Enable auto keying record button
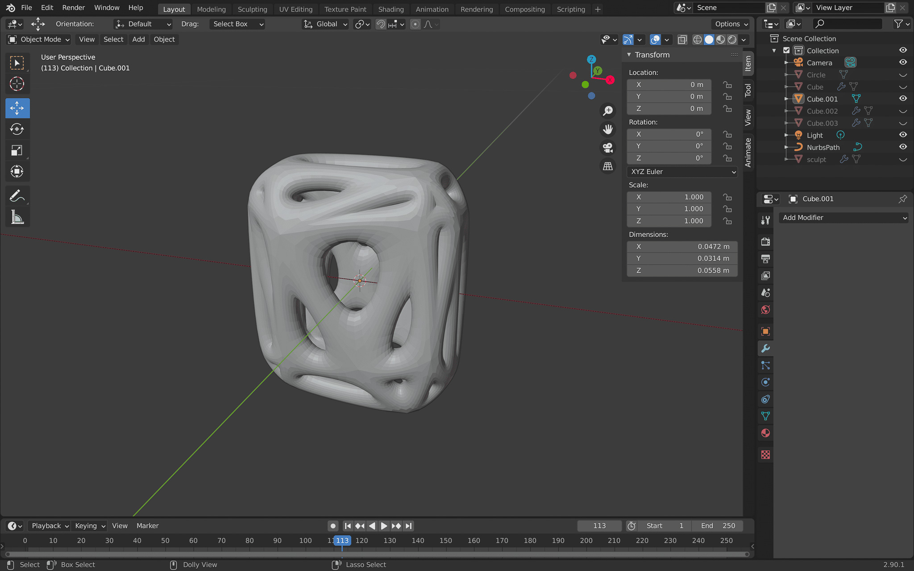 [x=333, y=526]
